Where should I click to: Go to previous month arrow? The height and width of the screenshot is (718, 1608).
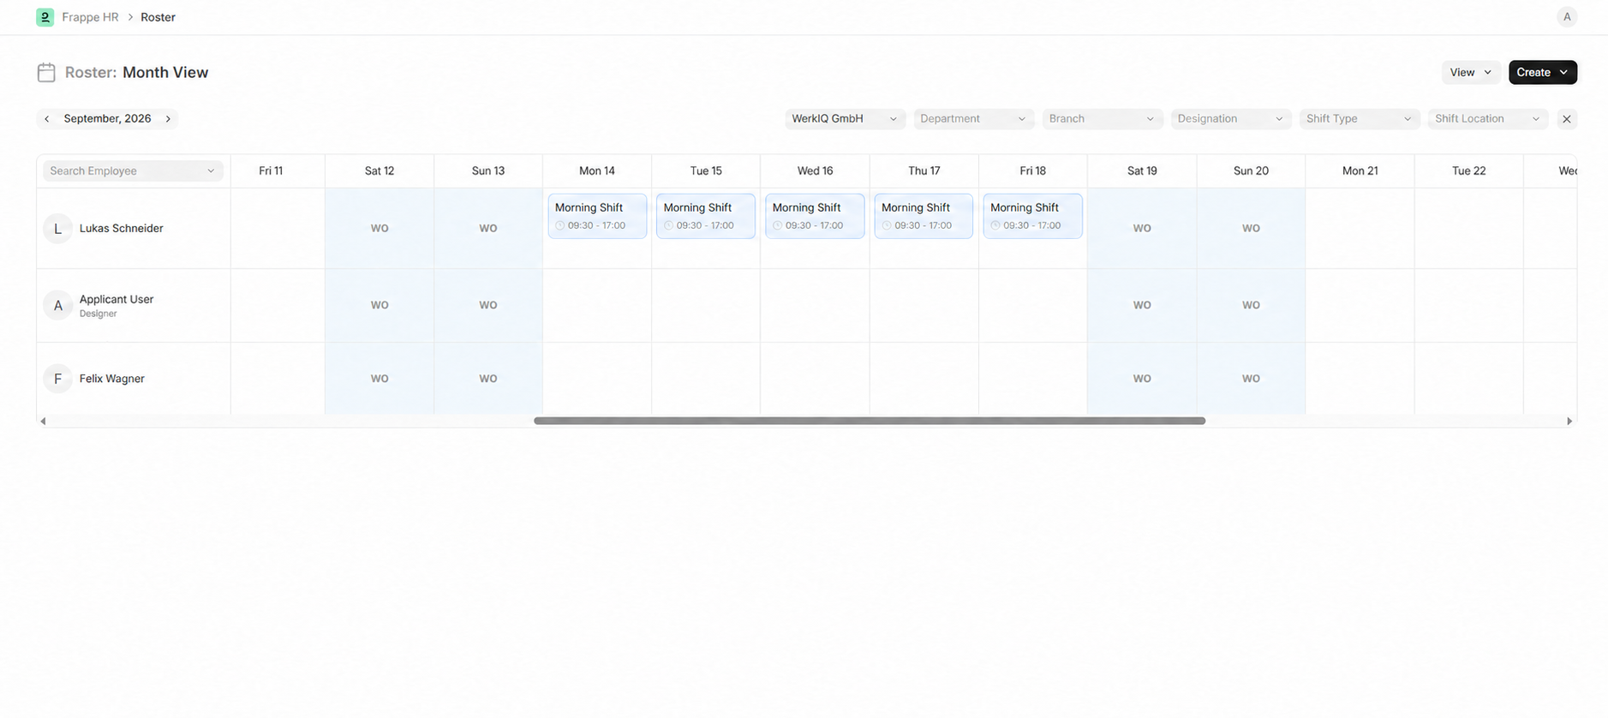click(47, 119)
